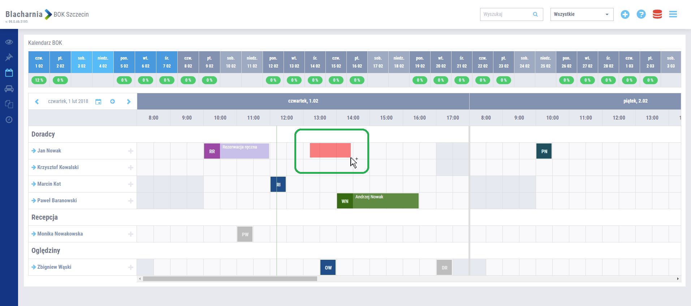Screen dimensions: 691x306
Task: Expand the Jan Nowak row
Action: (x=34, y=151)
